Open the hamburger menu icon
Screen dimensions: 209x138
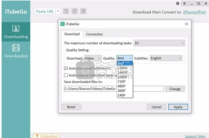click(x=185, y=3)
